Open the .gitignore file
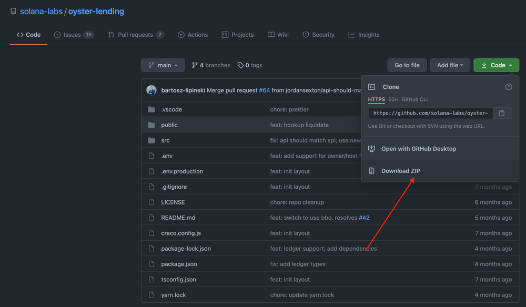526x307 pixels. tap(174, 187)
